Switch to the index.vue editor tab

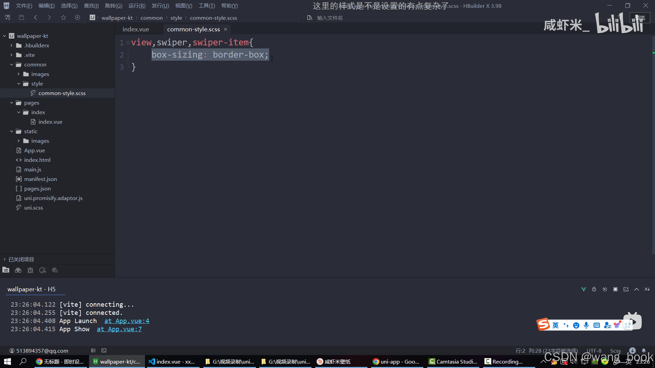[x=136, y=29]
